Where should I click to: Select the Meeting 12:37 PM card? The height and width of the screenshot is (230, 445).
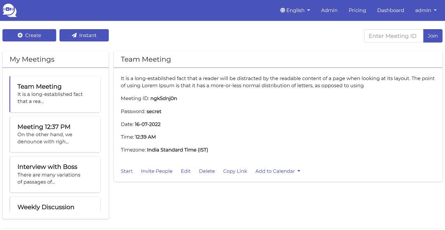coord(55,134)
